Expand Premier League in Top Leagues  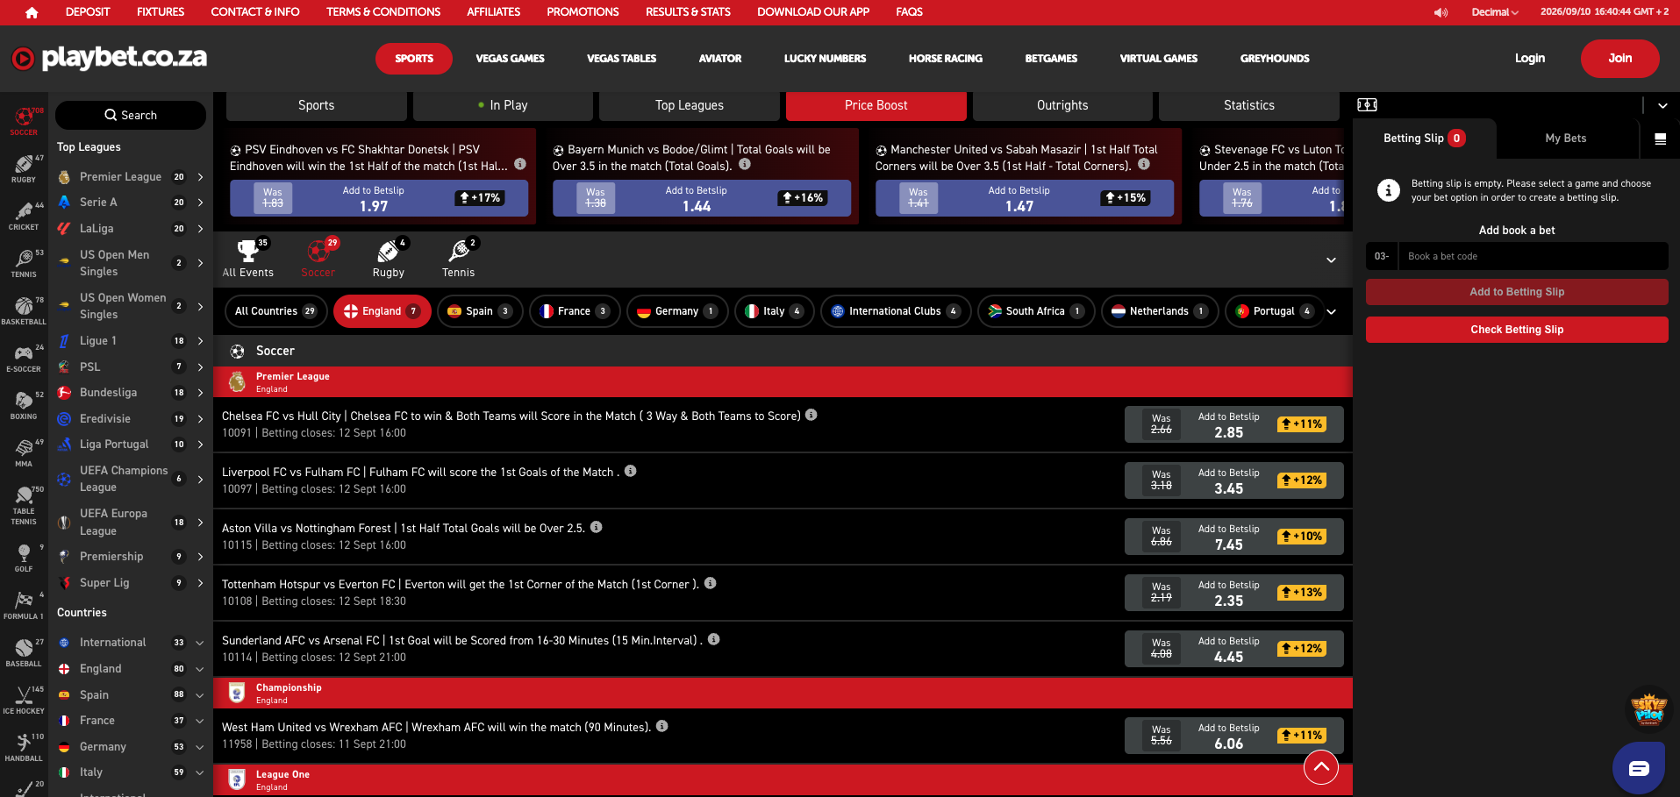click(200, 177)
